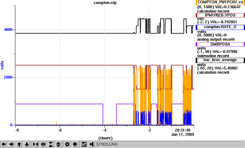Click the 2000 y-axis tick label

click(8, 77)
